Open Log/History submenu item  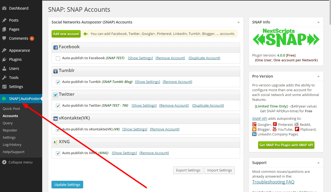click(x=12, y=145)
